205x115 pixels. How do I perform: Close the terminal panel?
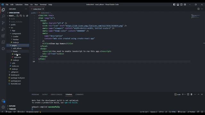pyautogui.click(x=202, y=95)
